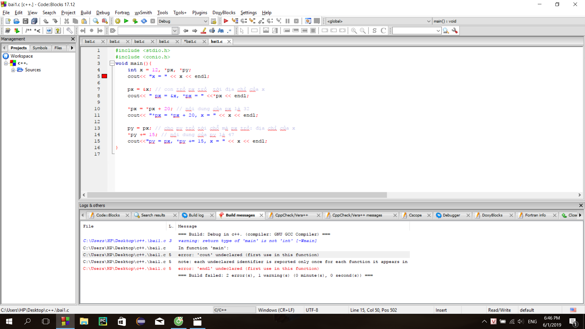
Task: Collapse the main function fold marker
Action: pos(112,63)
